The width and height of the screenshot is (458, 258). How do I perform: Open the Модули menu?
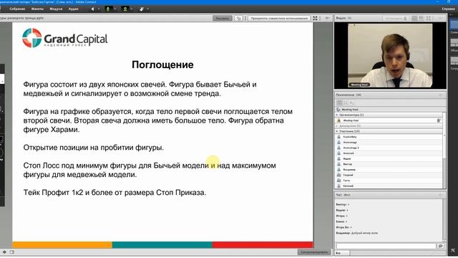point(56,9)
